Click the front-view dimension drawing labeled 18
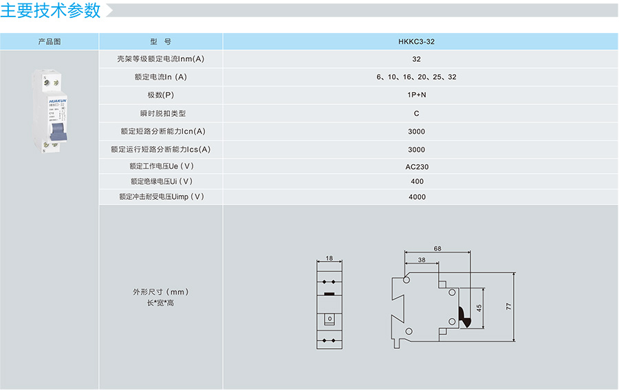Screen dimensions: 619x390 click(x=329, y=303)
